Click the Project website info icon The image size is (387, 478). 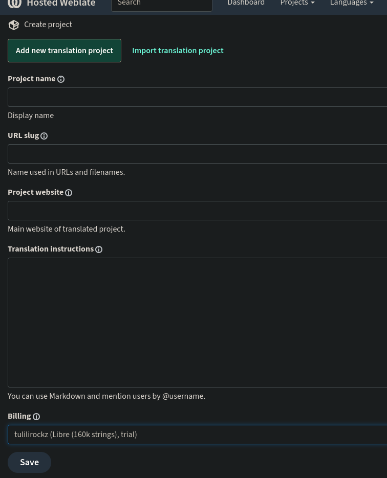[69, 193]
